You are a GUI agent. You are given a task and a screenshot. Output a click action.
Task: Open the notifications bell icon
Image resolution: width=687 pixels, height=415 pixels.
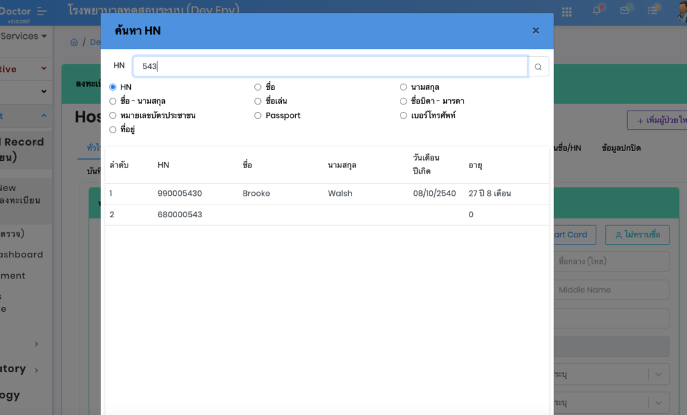pos(596,11)
